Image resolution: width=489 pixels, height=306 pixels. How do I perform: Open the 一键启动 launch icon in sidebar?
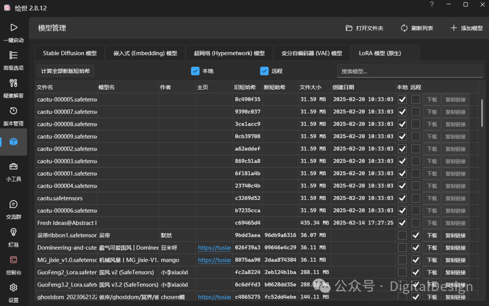[14, 28]
